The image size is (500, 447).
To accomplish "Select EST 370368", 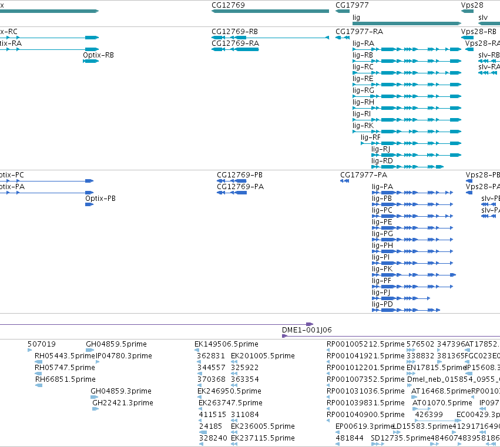I will [x=212, y=379].
